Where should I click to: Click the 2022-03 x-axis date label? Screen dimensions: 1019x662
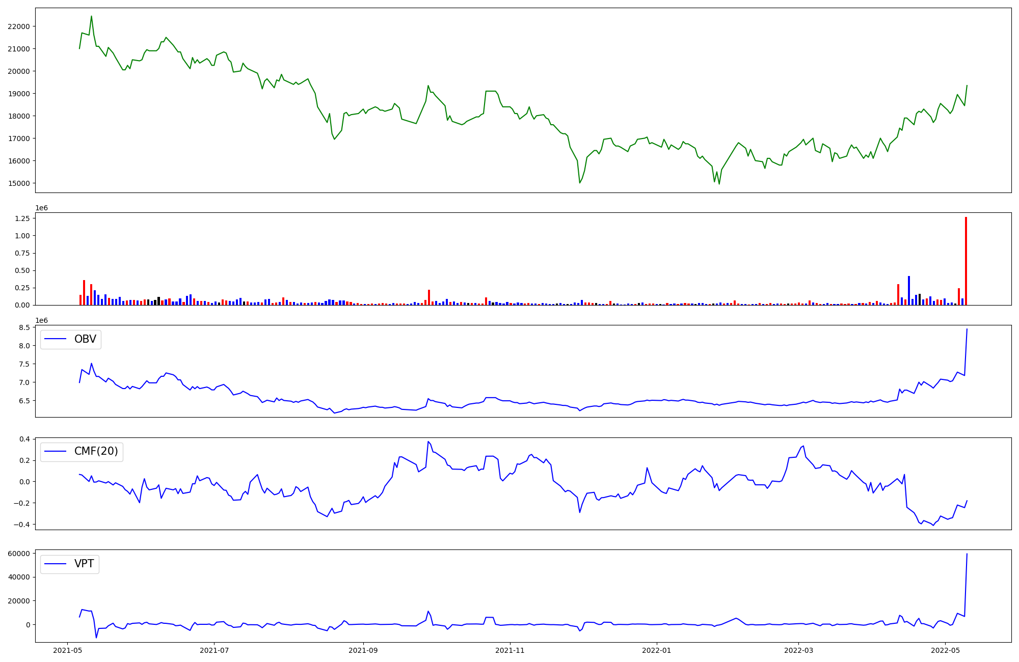pyautogui.click(x=798, y=650)
